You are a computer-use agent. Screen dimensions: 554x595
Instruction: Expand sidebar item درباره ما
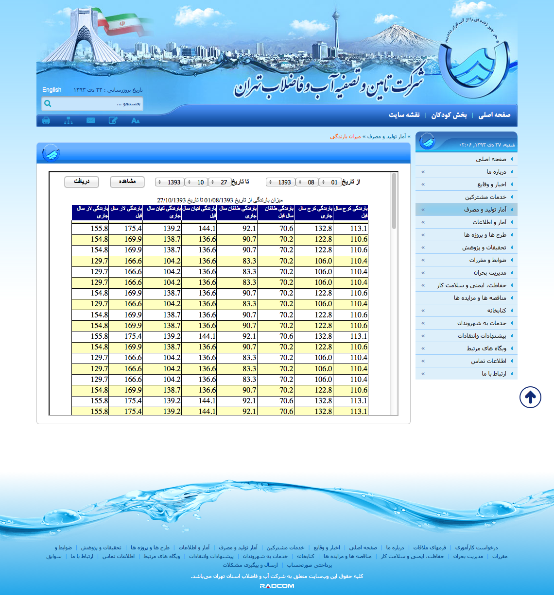click(x=467, y=172)
